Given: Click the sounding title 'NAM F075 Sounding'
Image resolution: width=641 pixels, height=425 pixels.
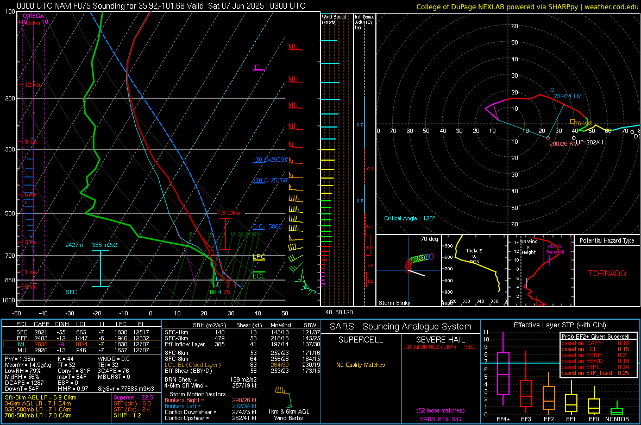Looking at the screenshot, I should coord(80,6).
